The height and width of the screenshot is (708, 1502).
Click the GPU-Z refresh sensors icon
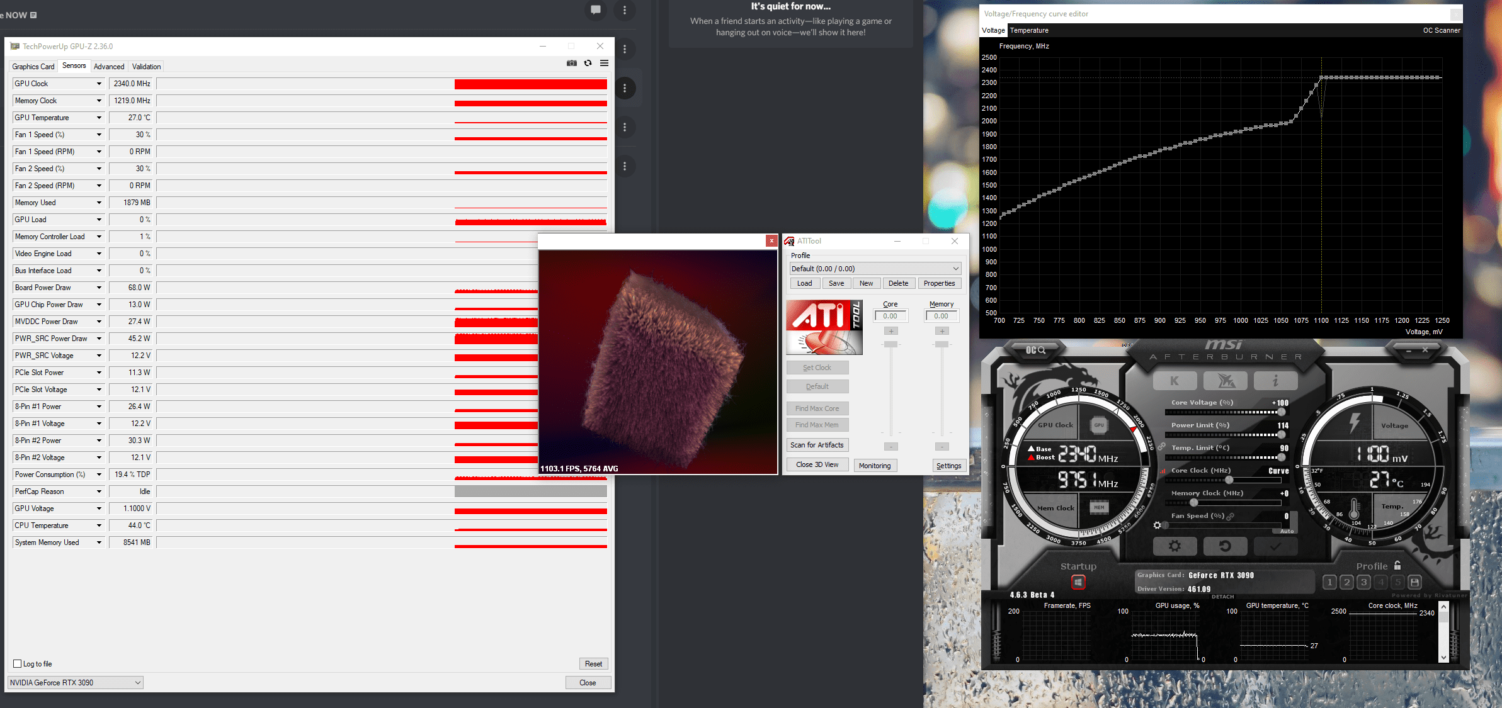click(x=588, y=63)
